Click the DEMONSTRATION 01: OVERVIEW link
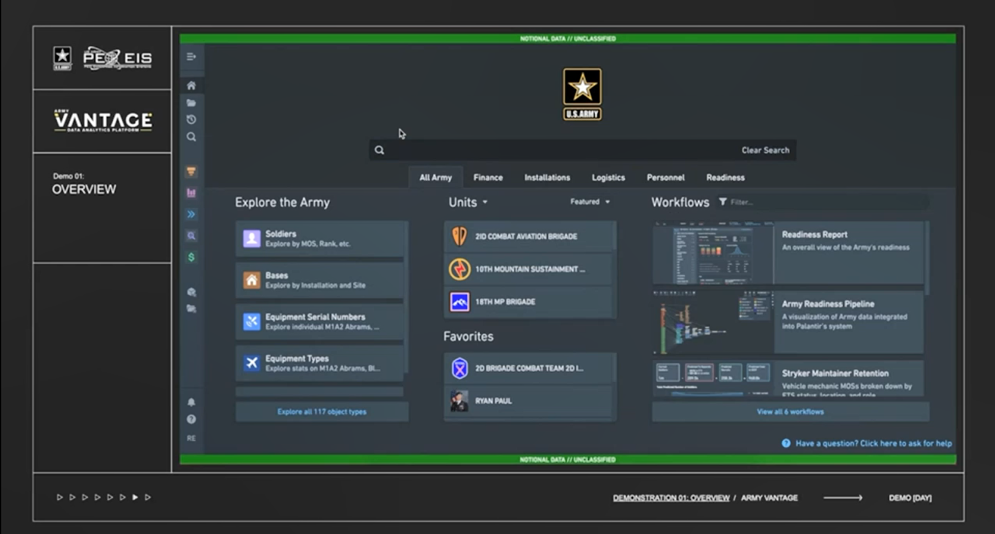 [671, 498]
